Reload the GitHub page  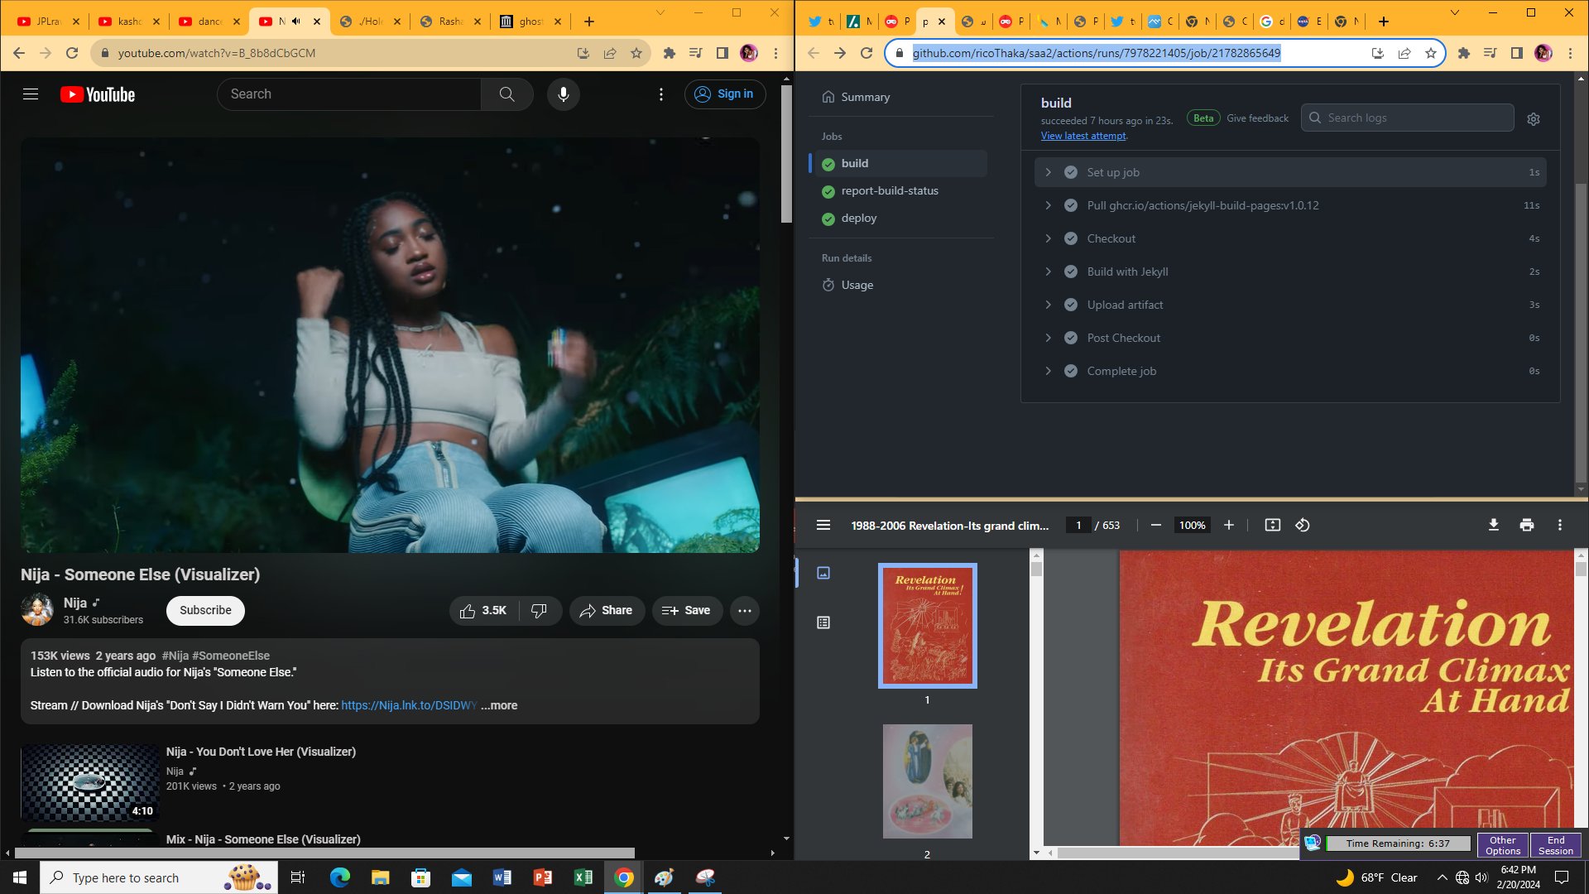click(x=867, y=53)
